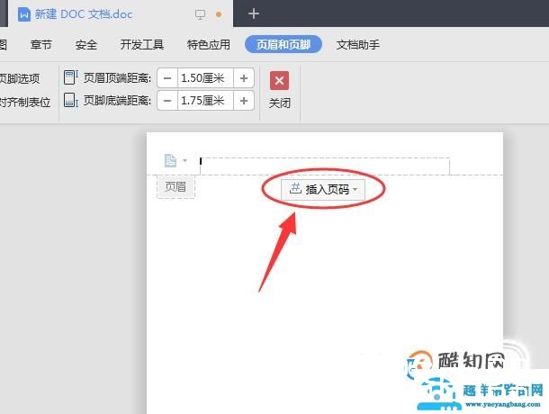Click the WPS document icon in the tab
549x414 pixels.
tap(24, 14)
